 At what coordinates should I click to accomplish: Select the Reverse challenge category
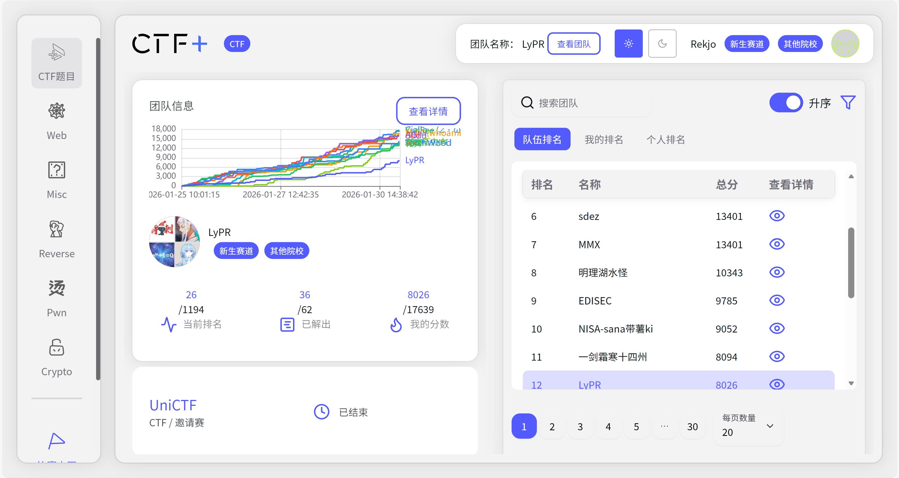pyautogui.click(x=56, y=240)
